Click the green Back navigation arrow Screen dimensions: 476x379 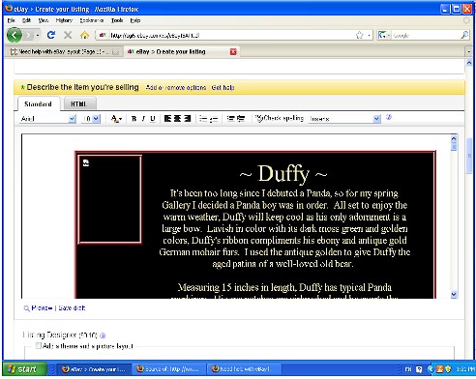15,35
